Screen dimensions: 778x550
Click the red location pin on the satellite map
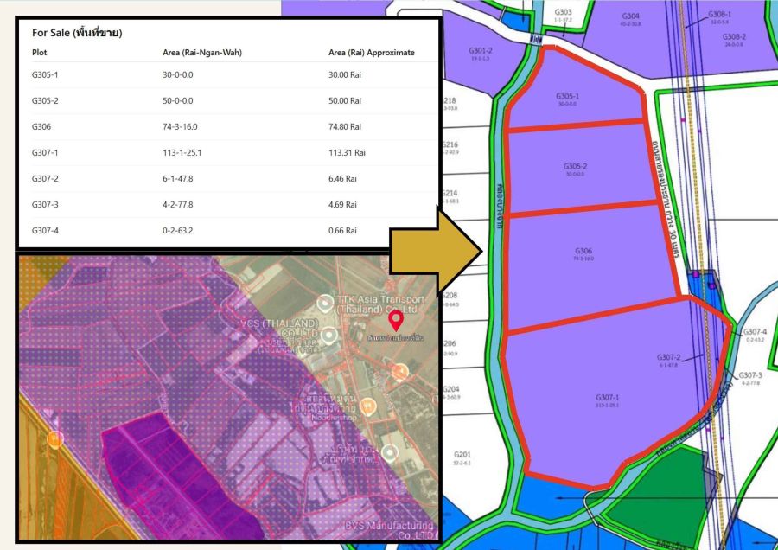point(396,321)
